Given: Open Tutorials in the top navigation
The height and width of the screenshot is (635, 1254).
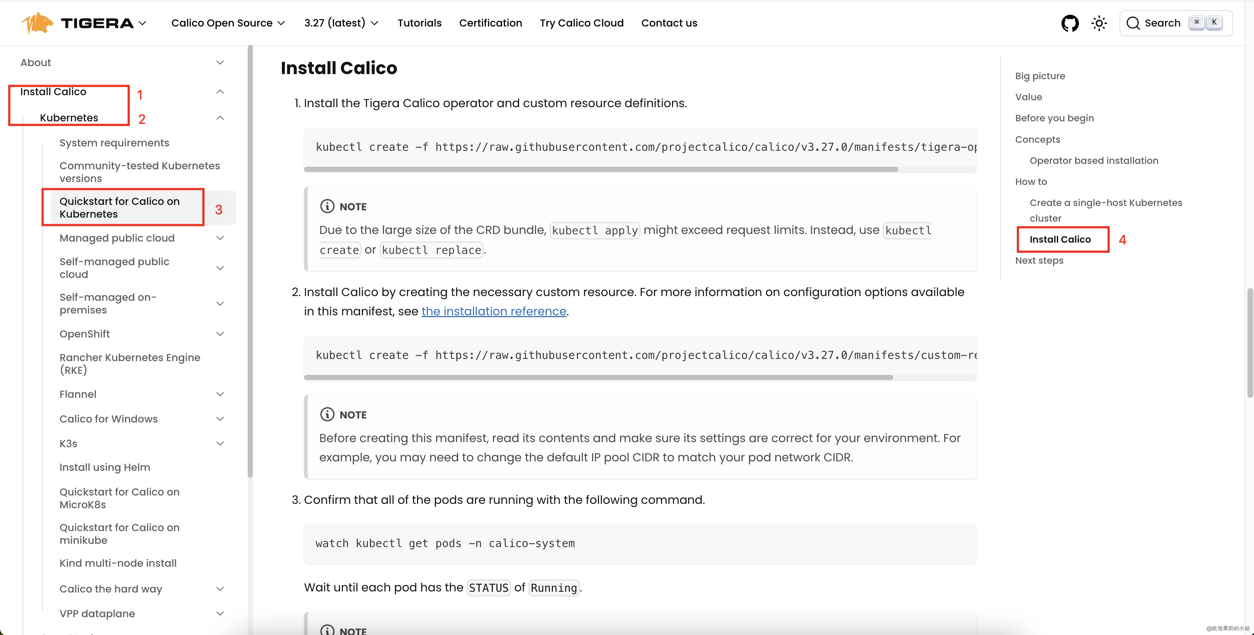Looking at the screenshot, I should [x=419, y=23].
